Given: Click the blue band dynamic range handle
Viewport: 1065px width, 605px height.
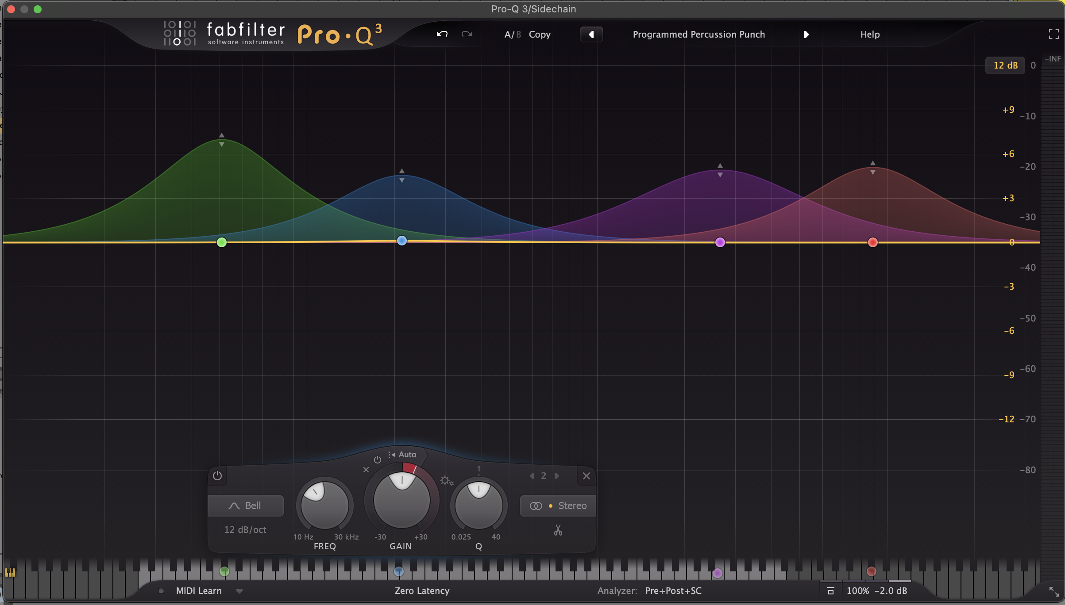Looking at the screenshot, I should 402,176.
